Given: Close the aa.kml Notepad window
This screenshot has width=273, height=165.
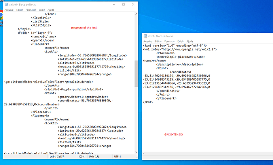Looking at the screenshot, I should (x=133, y=4).
